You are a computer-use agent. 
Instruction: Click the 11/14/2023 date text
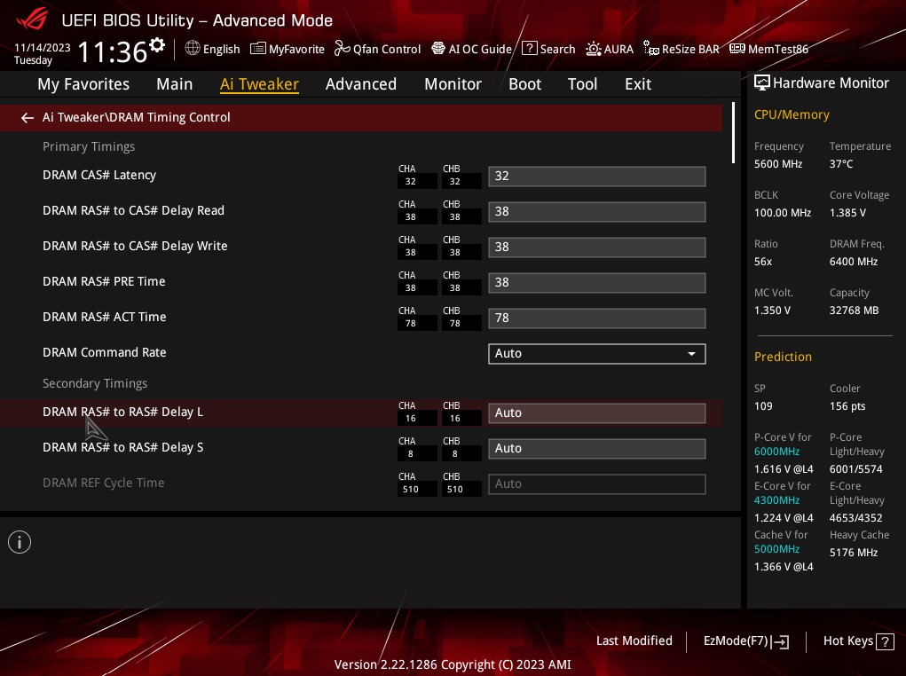coord(43,47)
